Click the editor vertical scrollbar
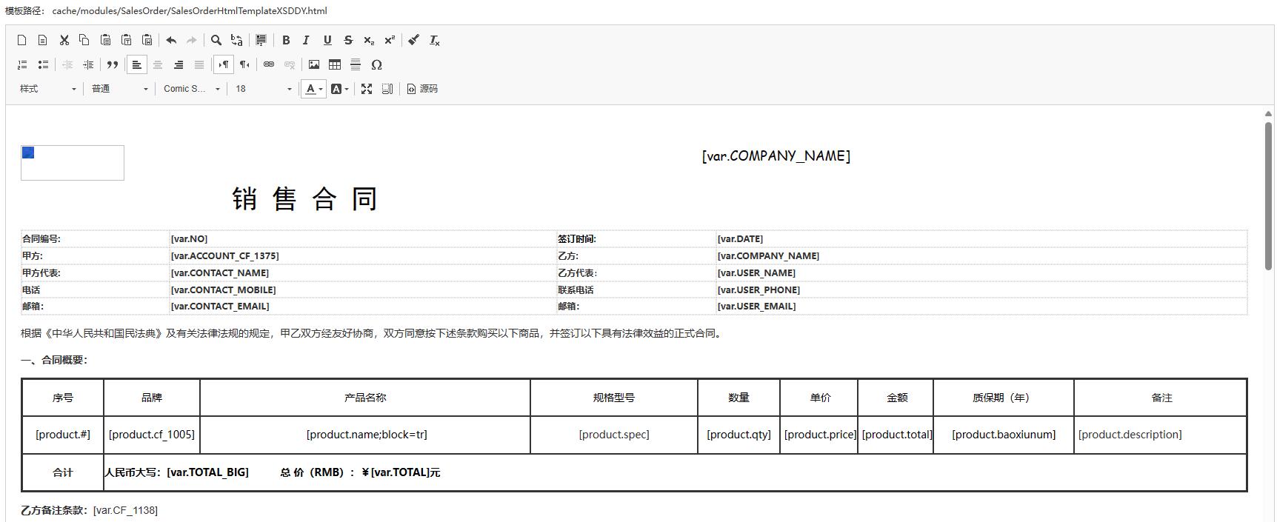The width and height of the screenshot is (1277, 522). 1268,195
